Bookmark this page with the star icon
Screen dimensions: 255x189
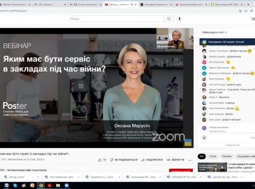point(251,11)
